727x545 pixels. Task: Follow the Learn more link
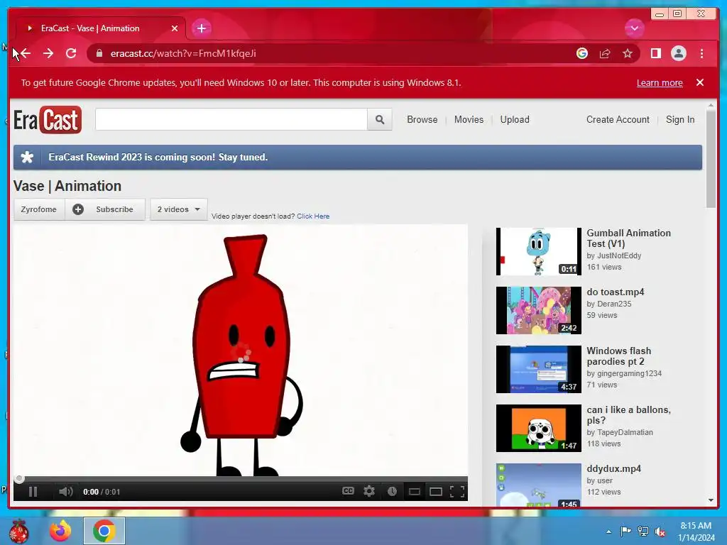pyautogui.click(x=660, y=82)
